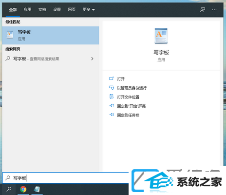Image resolution: width=226 pixels, height=195 pixels.
Task: Open the notepad-like app in taskbar
Action: click(x=37, y=189)
